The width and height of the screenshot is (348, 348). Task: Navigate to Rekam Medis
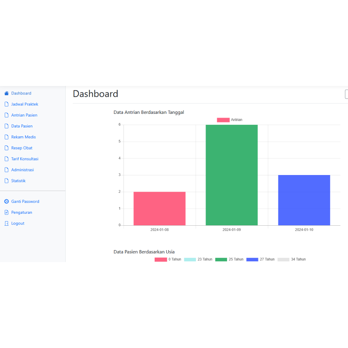pos(23,137)
